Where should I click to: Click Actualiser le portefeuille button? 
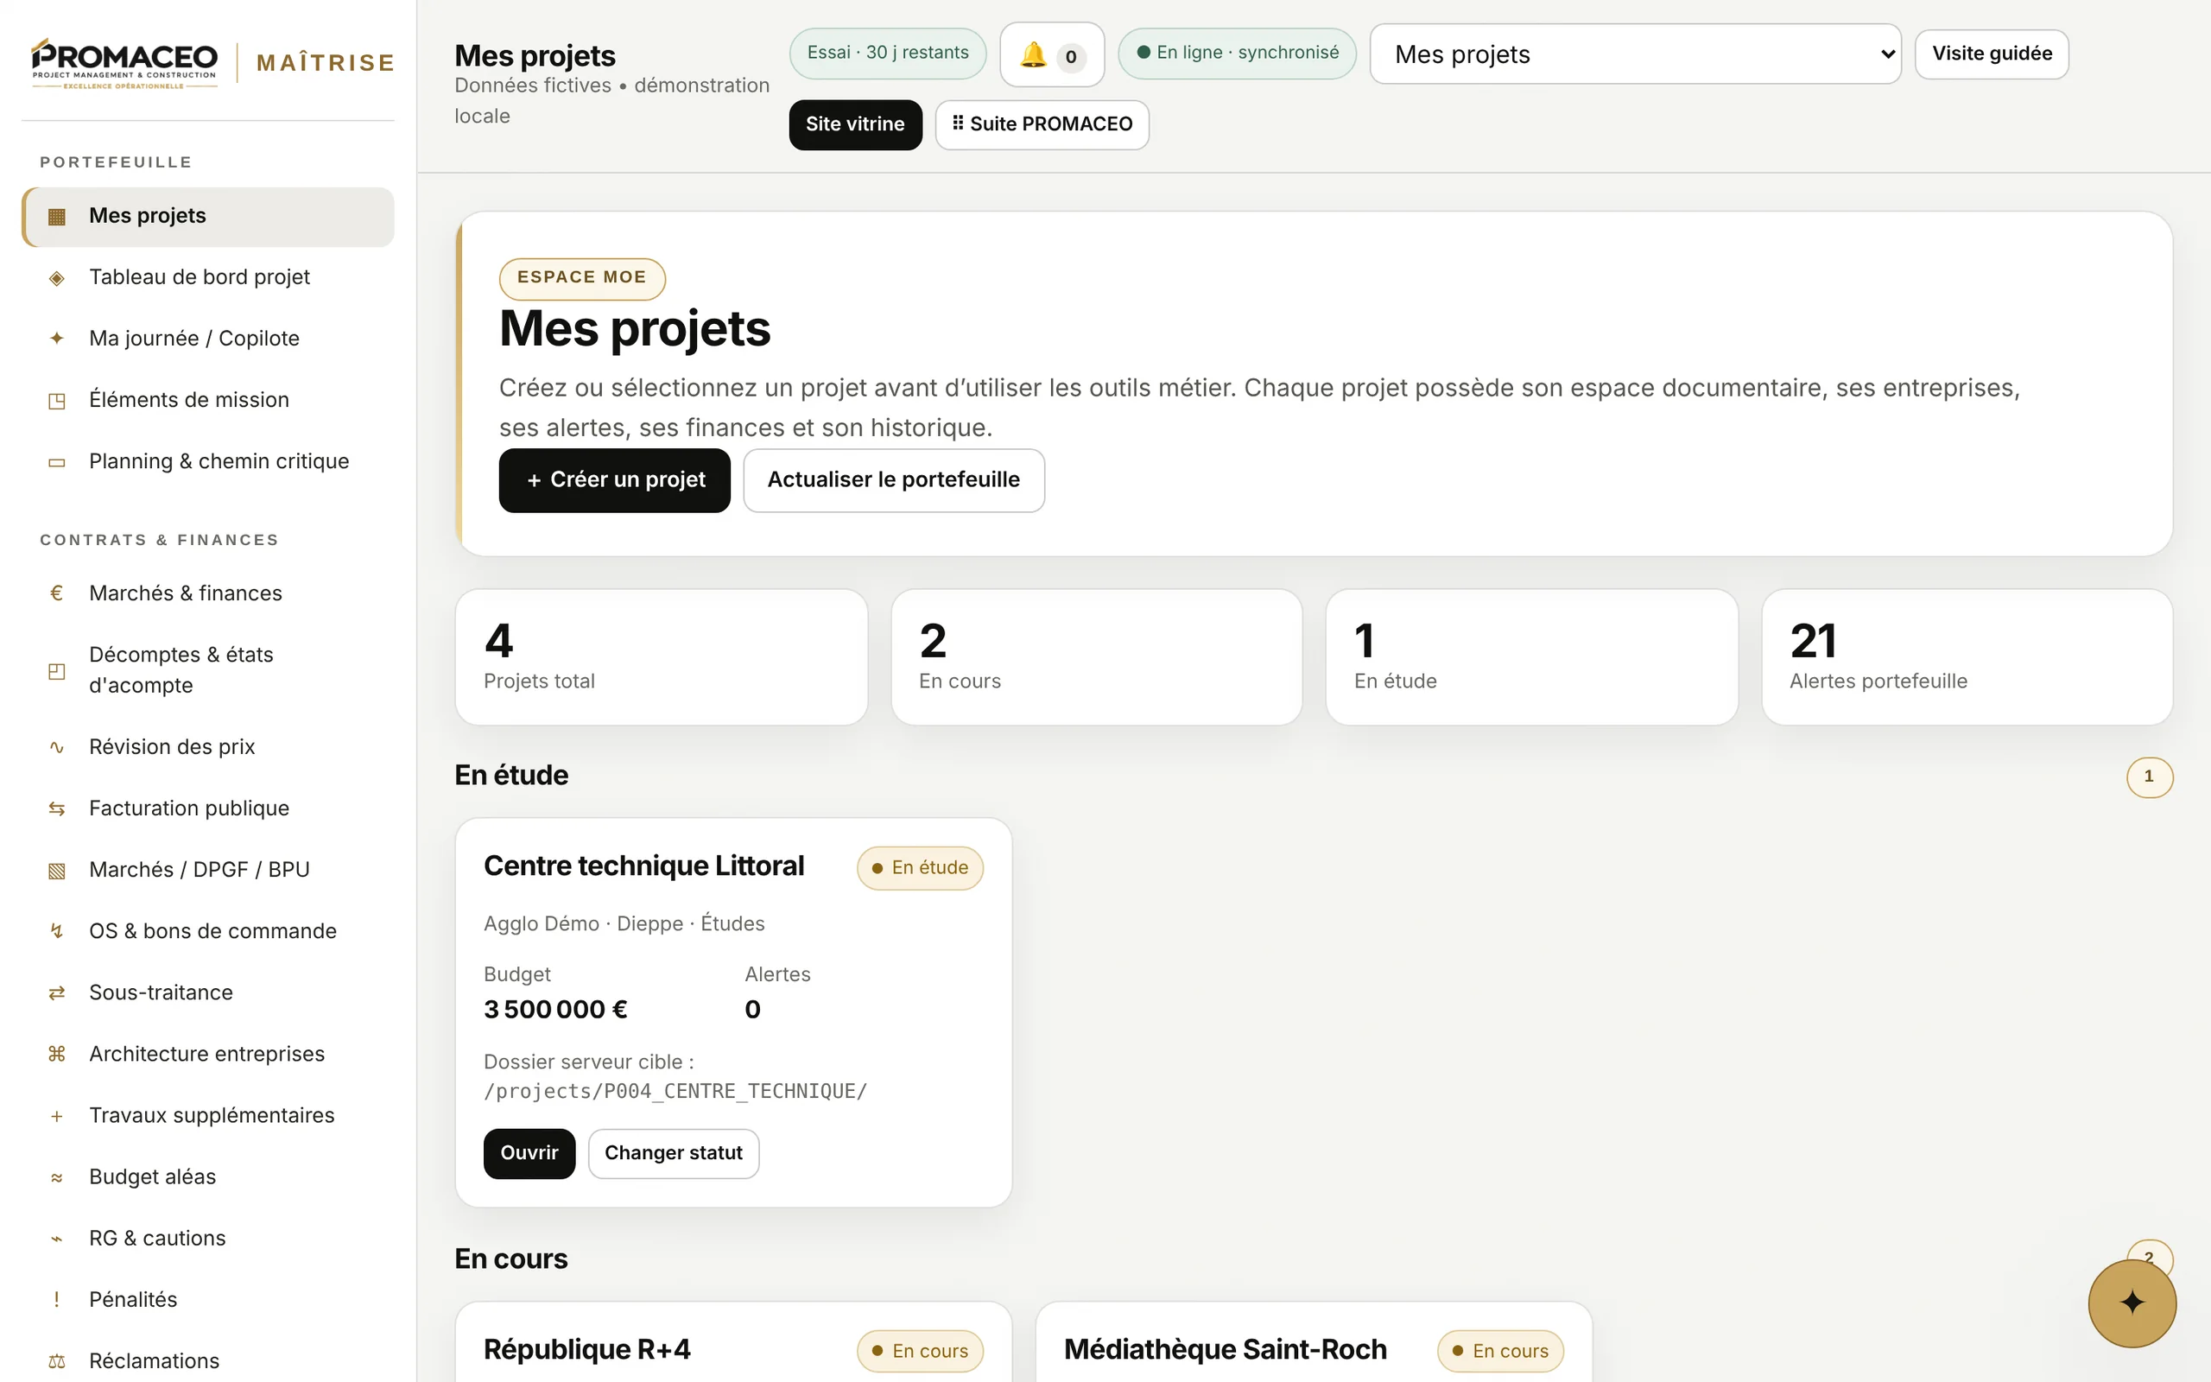tap(894, 480)
